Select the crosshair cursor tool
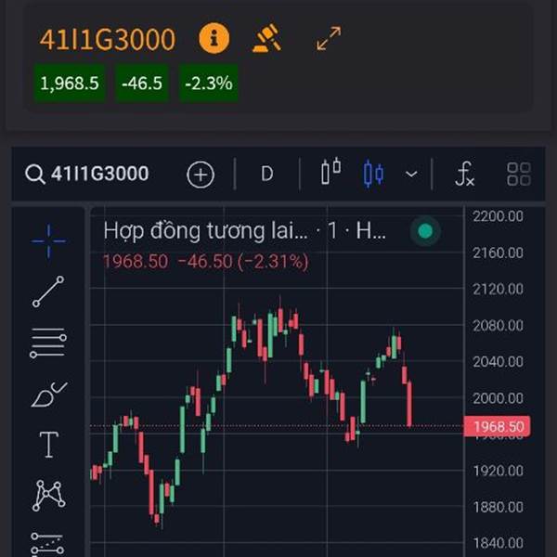557x557 pixels. (48, 241)
